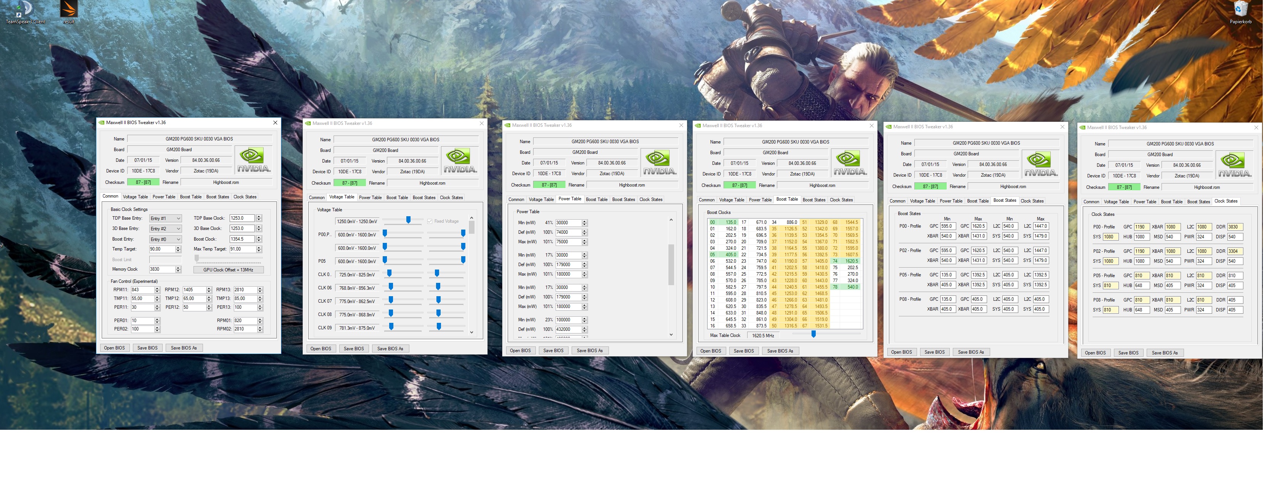
Task: Click the GPU Clock Offset + 13MHz button
Action: 228,270
